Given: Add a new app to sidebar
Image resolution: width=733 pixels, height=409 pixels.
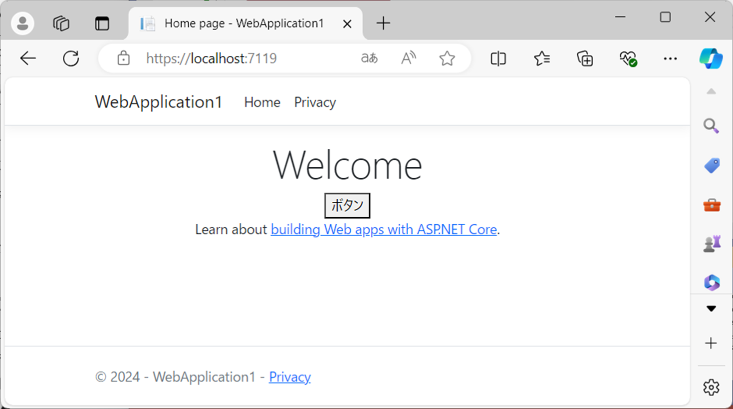Looking at the screenshot, I should 711,343.
